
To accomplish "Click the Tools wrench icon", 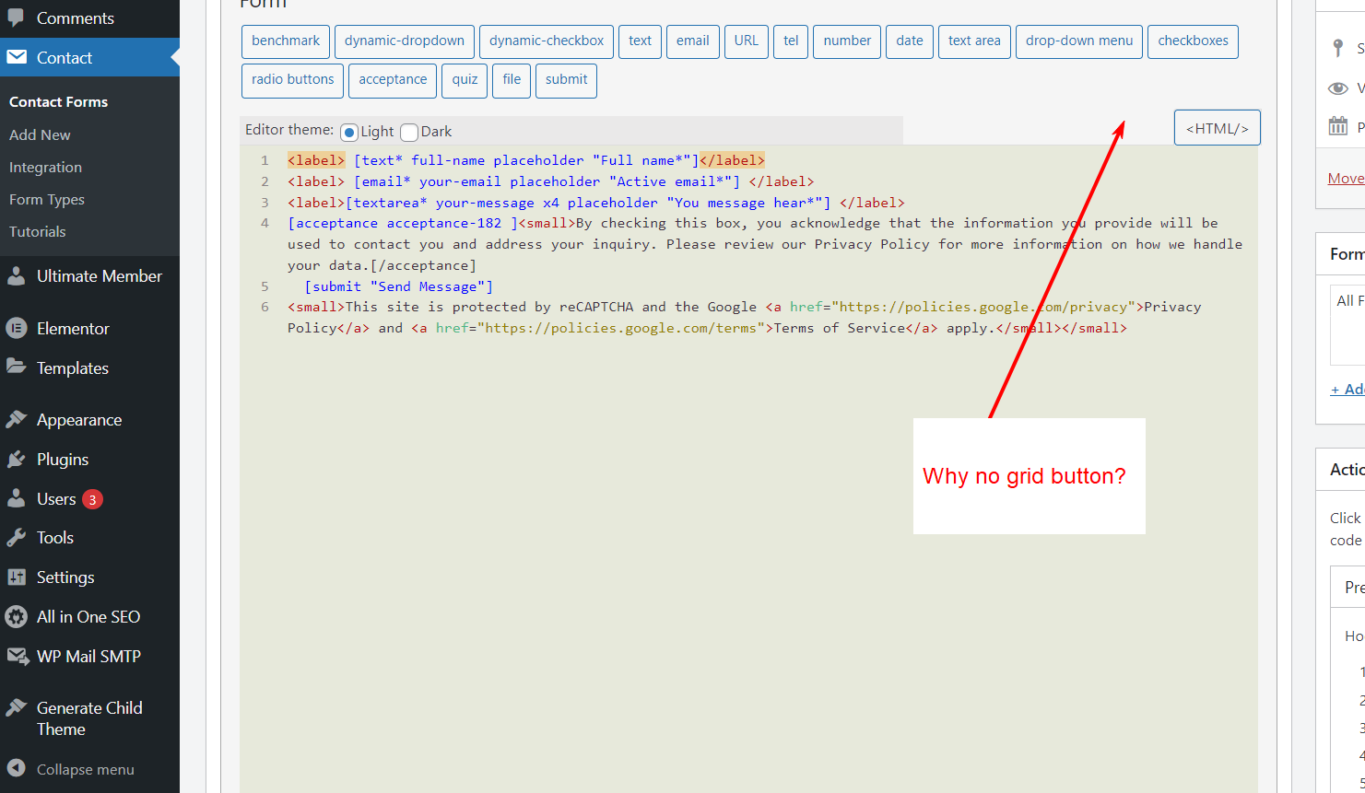I will point(17,537).
